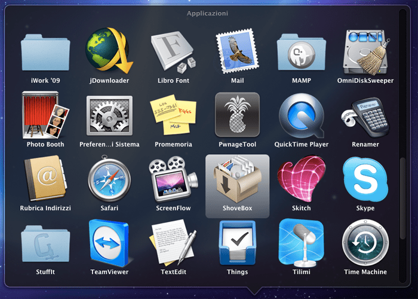
Task: Launch jDownloader globe icon
Action: click(109, 51)
